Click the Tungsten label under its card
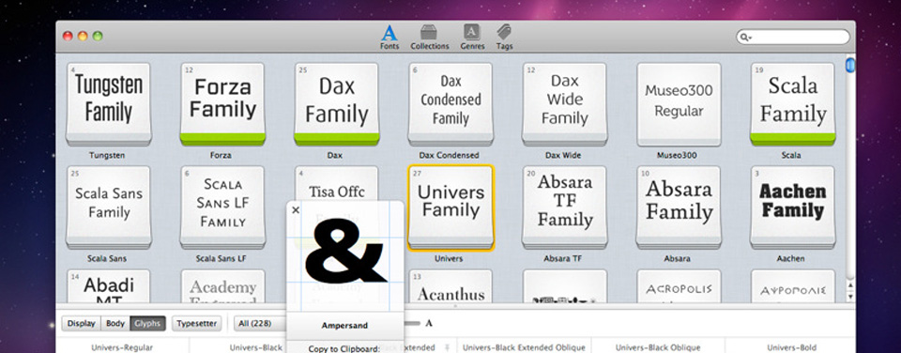The image size is (901, 353). point(107,155)
